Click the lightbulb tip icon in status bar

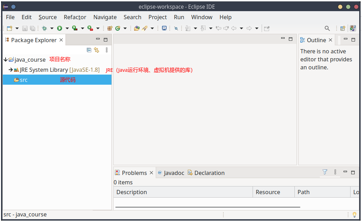click(355, 215)
